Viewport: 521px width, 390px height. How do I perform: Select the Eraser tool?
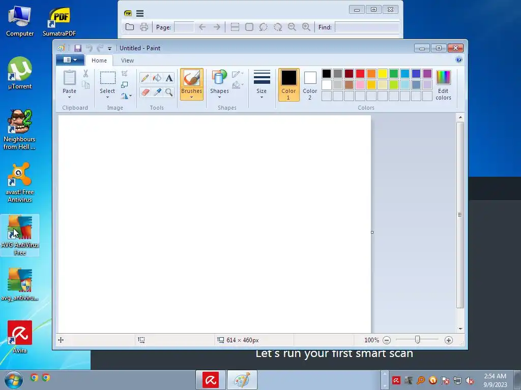145,92
